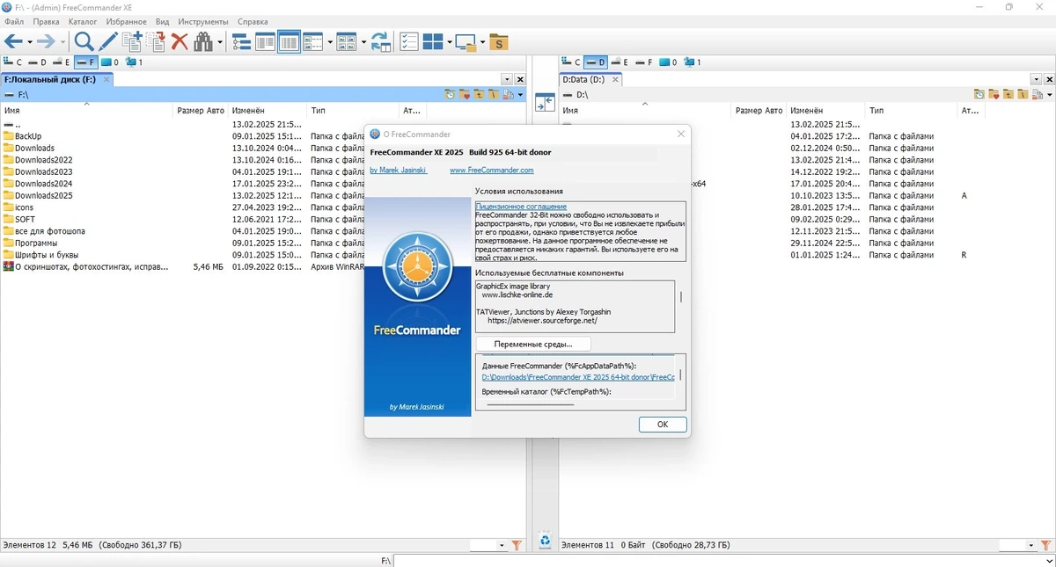
Task: Open the FreeCommander data path link
Action: pyautogui.click(x=578, y=377)
